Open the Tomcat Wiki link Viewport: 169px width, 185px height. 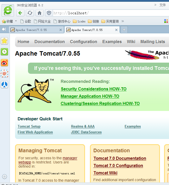(x=105, y=173)
